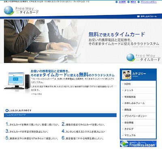Click the circle icon beside こんな方におすすめです heading

pyautogui.click(x=7, y=111)
